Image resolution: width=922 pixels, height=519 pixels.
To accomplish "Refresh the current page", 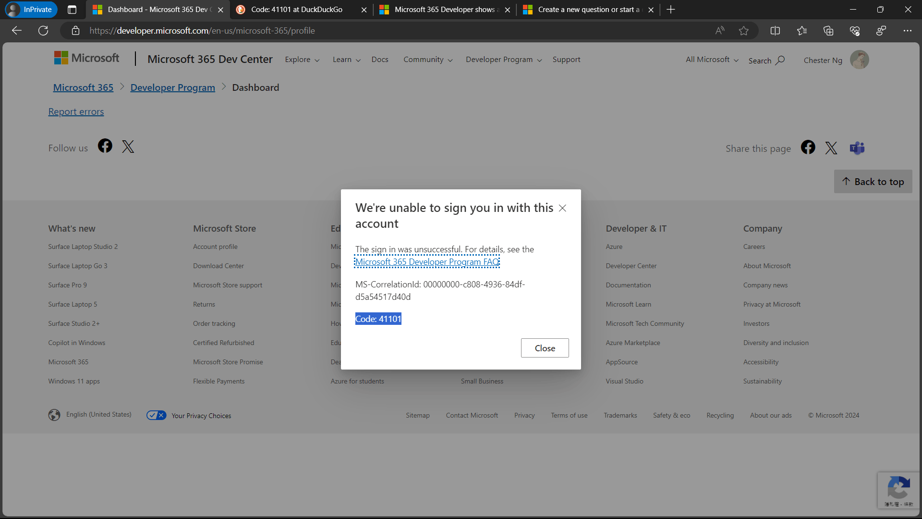I will [x=43, y=31].
